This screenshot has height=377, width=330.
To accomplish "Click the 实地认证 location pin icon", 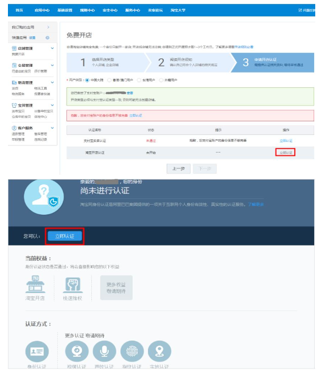I will tap(159, 351).
